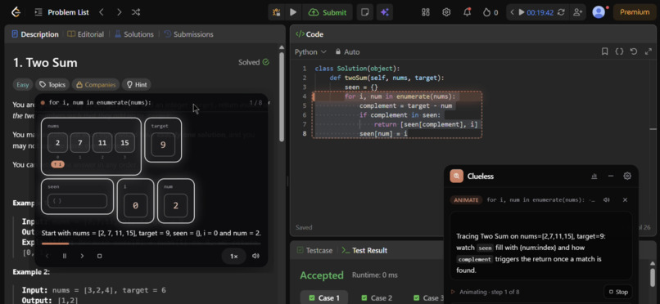Open settings gear in top bar
This screenshot has width=660, height=304.
[x=446, y=12]
